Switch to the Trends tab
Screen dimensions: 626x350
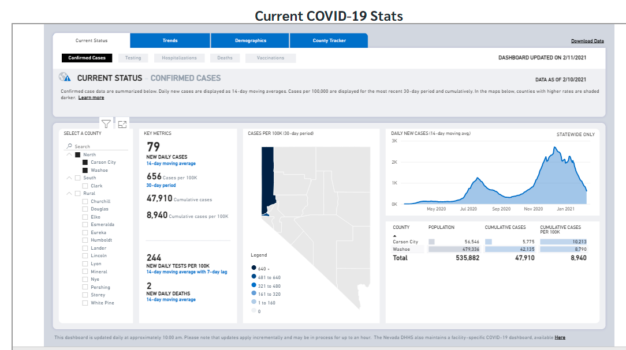pos(170,40)
